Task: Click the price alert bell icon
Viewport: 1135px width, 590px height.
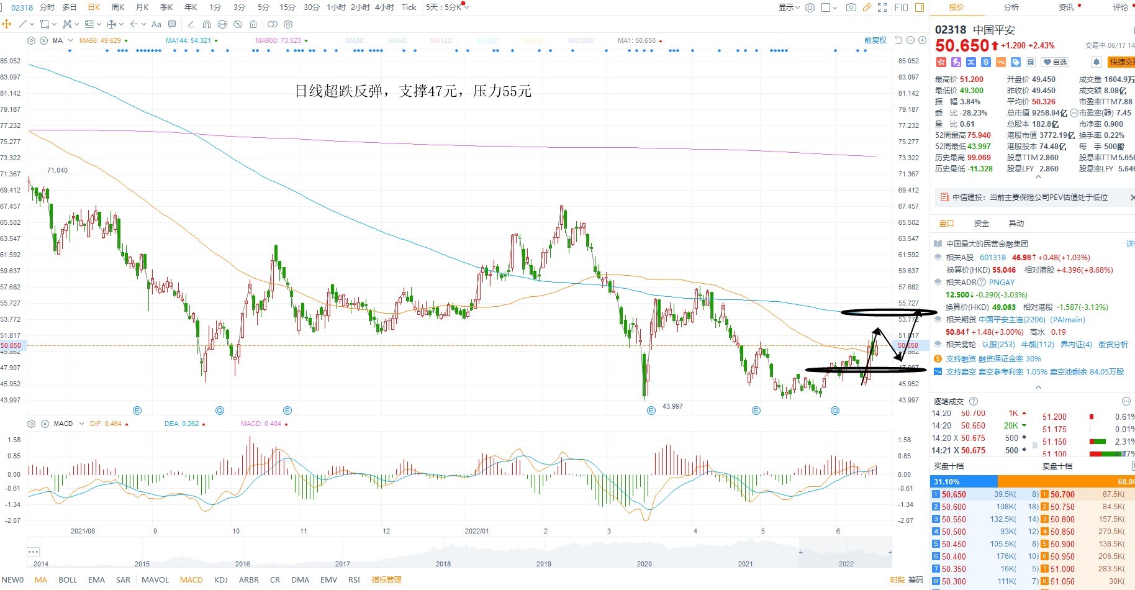Action: pyautogui.click(x=1097, y=62)
